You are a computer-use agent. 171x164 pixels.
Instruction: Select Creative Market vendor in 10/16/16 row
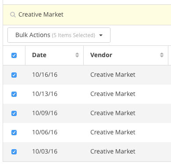[x=113, y=75]
